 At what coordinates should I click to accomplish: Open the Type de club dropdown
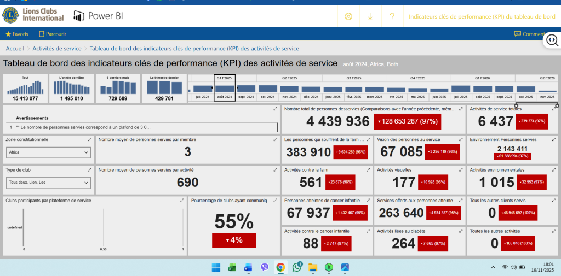[x=48, y=183]
